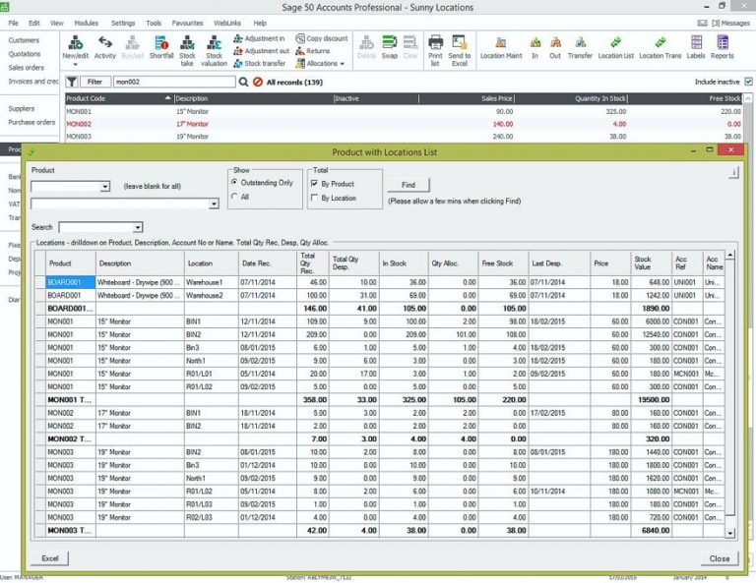Print list of products
Image resolution: width=756 pixels, height=583 pixels.
(x=435, y=50)
